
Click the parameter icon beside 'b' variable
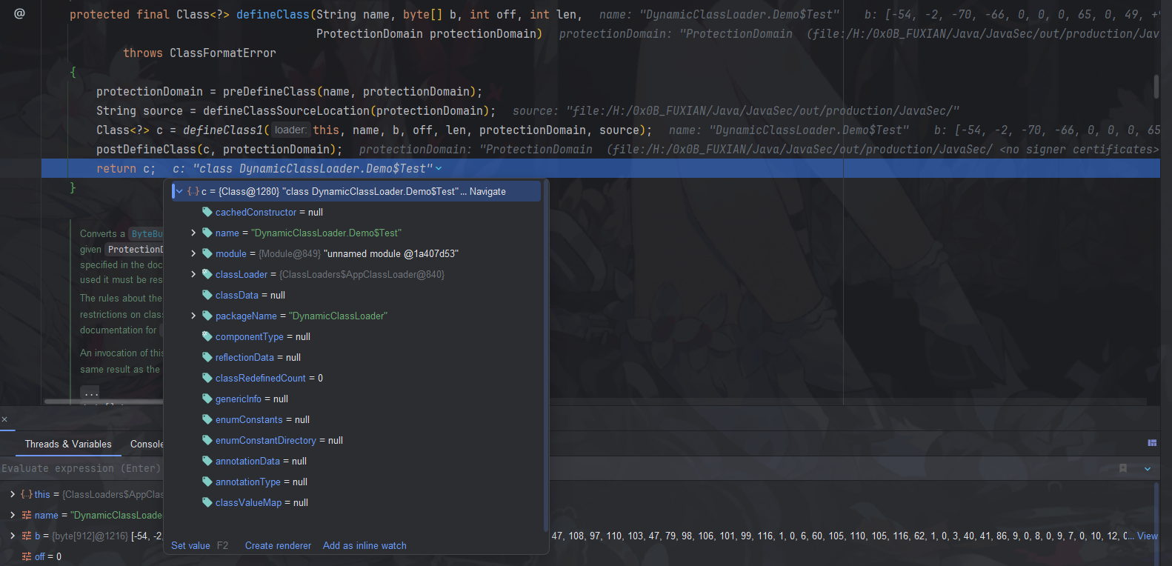pos(26,536)
